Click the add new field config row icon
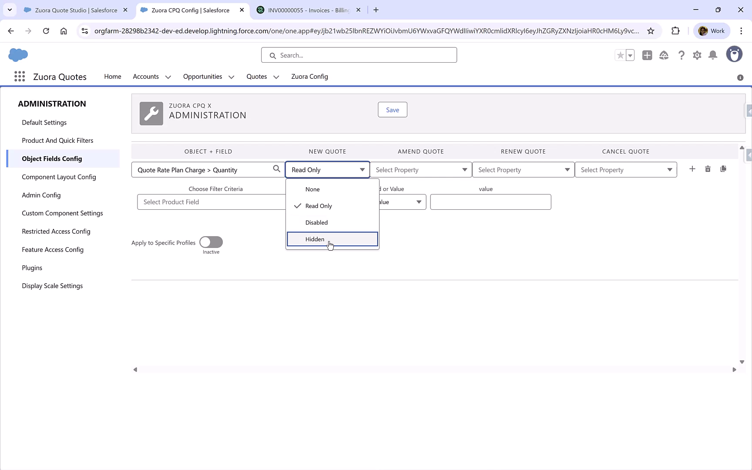 pos(692,169)
